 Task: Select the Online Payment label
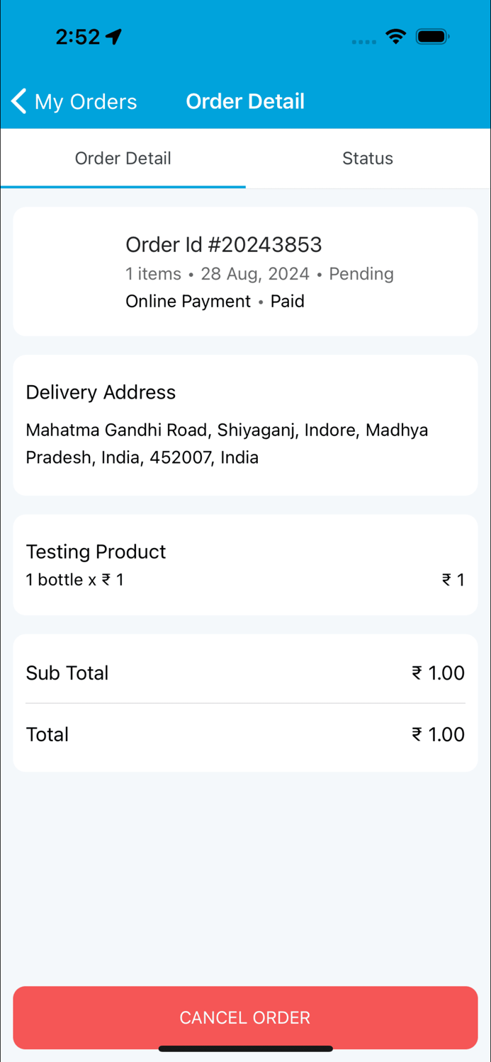coord(188,301)
